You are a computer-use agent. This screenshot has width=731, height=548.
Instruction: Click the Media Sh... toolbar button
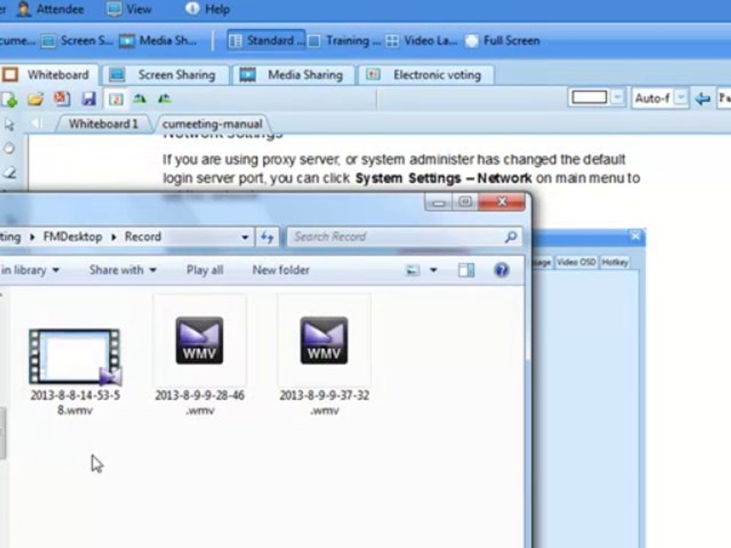158,41
